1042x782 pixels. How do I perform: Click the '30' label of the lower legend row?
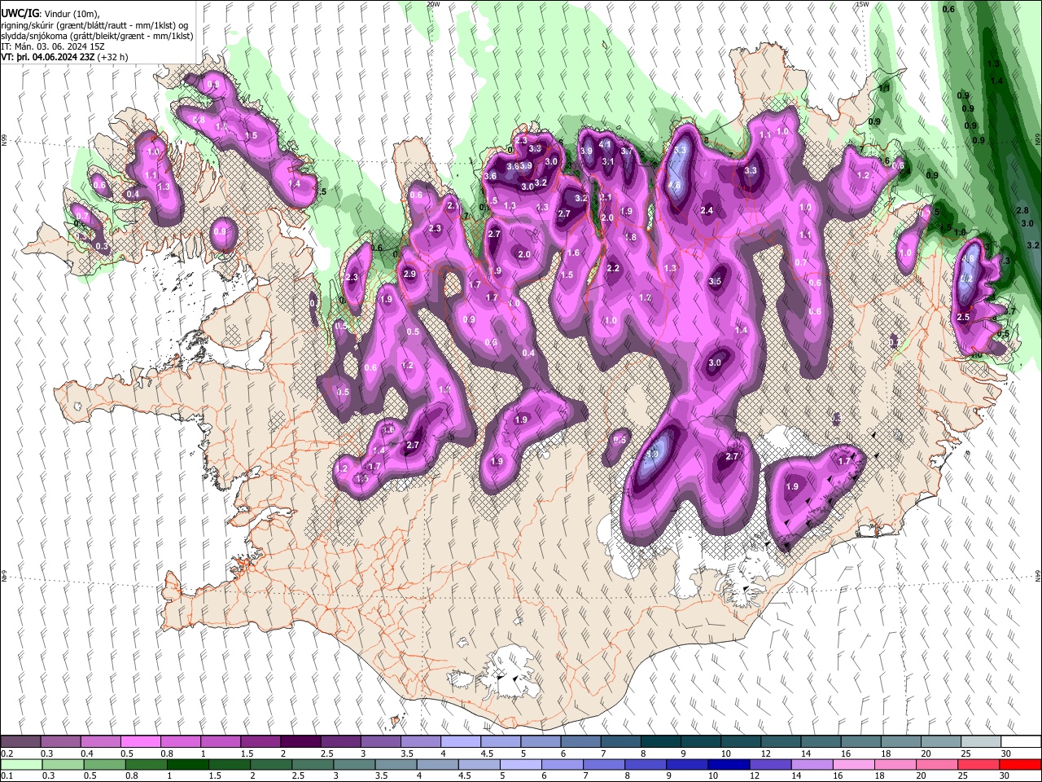coord(1006,775)
